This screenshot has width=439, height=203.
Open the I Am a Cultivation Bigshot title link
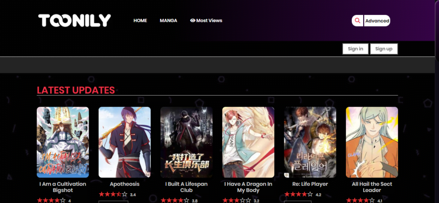pyautogui.click(x=63, y=187)
